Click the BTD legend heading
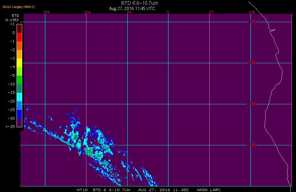This screenshot has width=296, height=192. [15, 16]
